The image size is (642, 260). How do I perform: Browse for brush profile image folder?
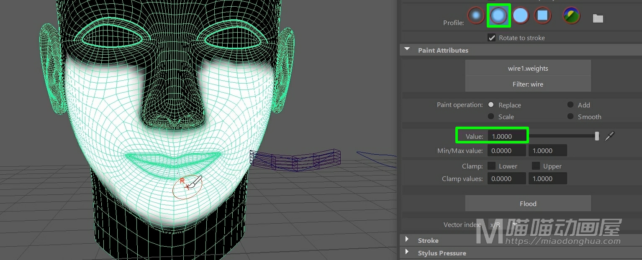click(598, 18)
